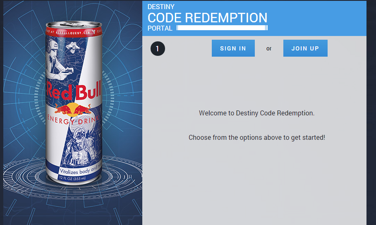Click the white progress bar beside PORTAL
Viewport: 376px width, 225px height.
tap(222, 28)
